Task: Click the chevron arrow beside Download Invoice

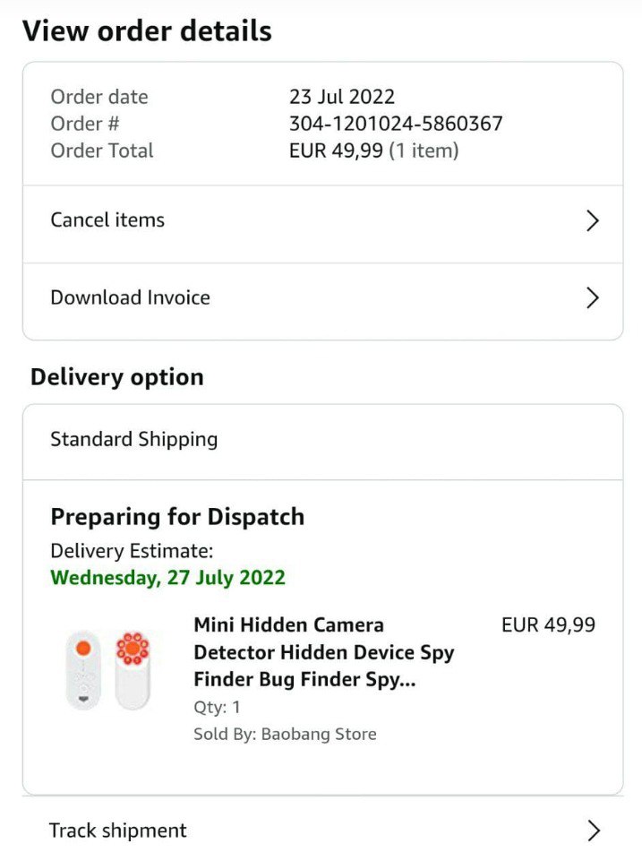Action: (591, 297)
